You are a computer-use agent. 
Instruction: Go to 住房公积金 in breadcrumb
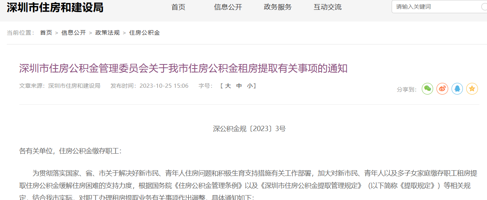click(145, 33)
